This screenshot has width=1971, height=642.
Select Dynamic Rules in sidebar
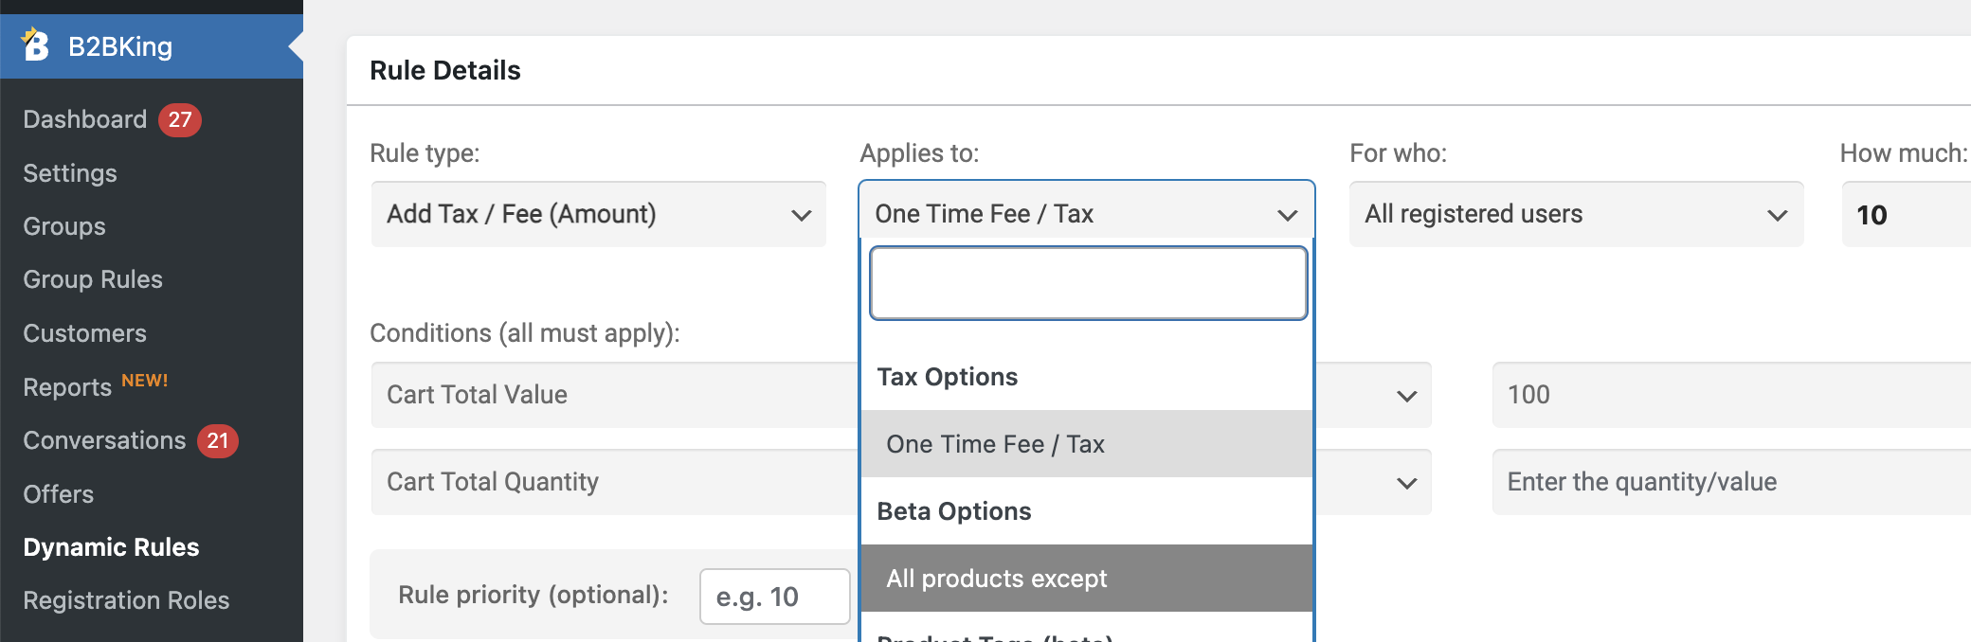coord(111,547)
